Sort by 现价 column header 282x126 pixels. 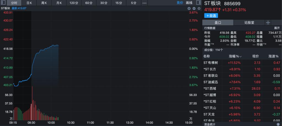tap(256, 57)
